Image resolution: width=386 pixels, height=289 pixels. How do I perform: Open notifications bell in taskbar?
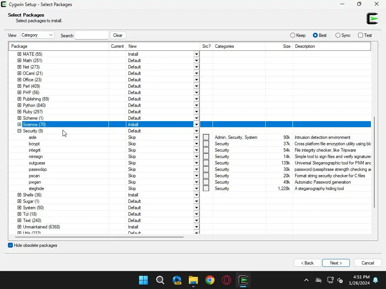pyautogui.click(x=376, y=280)
